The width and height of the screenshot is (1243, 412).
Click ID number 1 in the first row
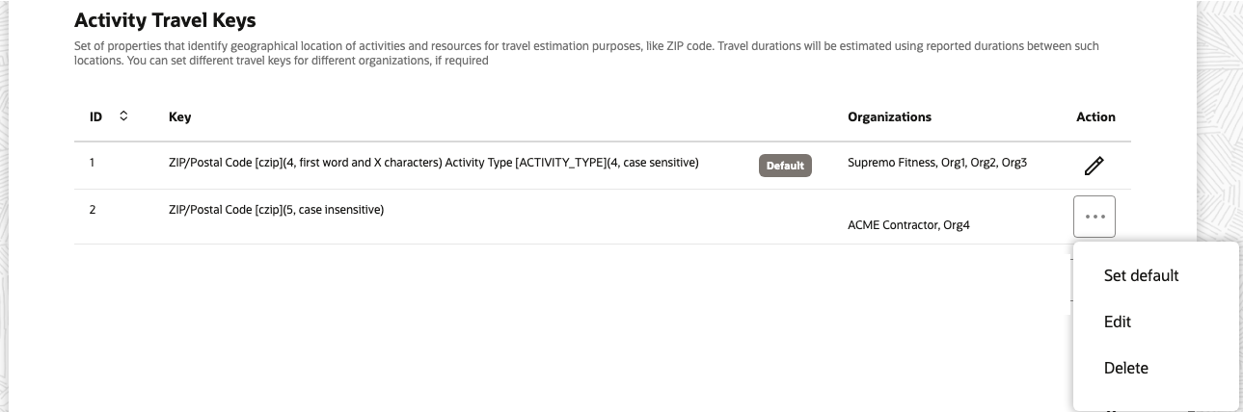coord(92,163)
